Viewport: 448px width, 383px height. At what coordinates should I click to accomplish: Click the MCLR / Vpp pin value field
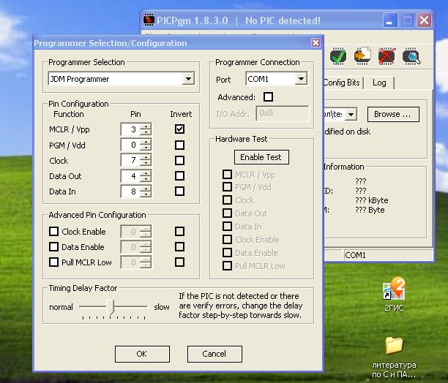click(x=131, y=129)
